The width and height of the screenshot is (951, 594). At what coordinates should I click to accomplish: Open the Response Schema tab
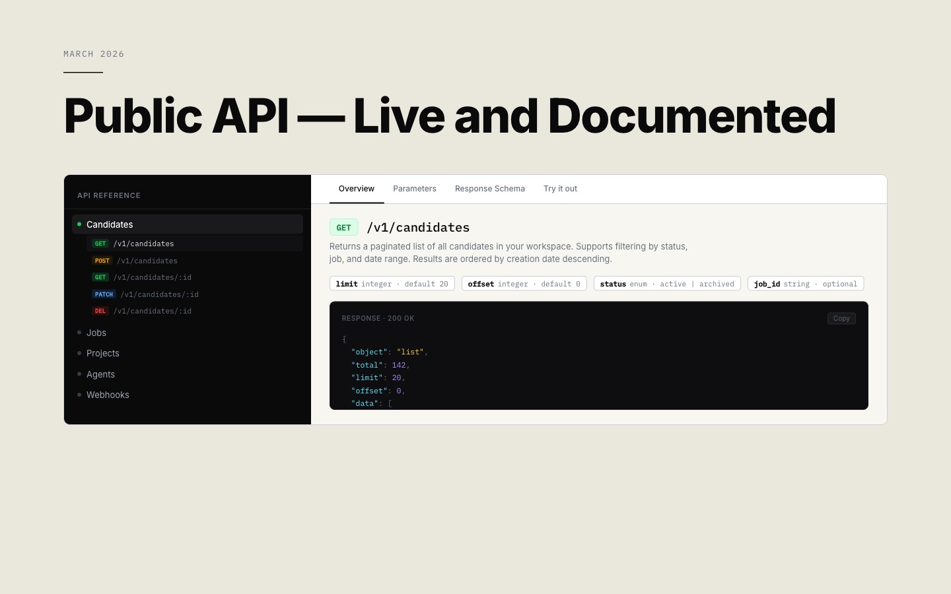pos(490,189)
